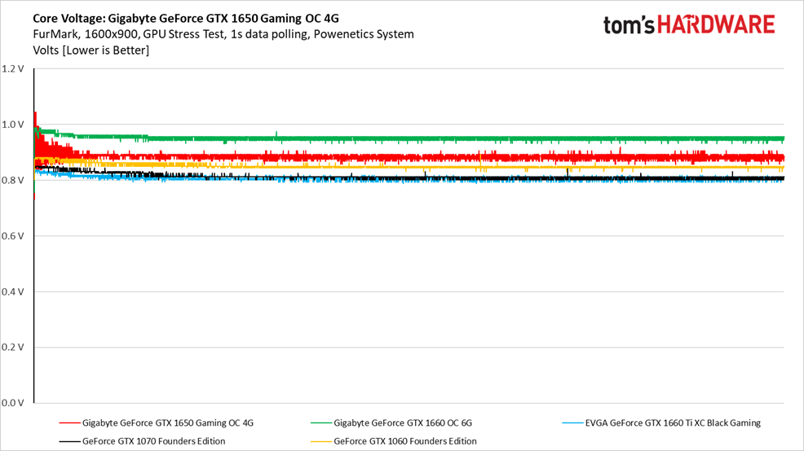
Task: Select the 'Gigabyte GeForce GTX 1660 OC 6G' legend entry
Action: point(391,423)
